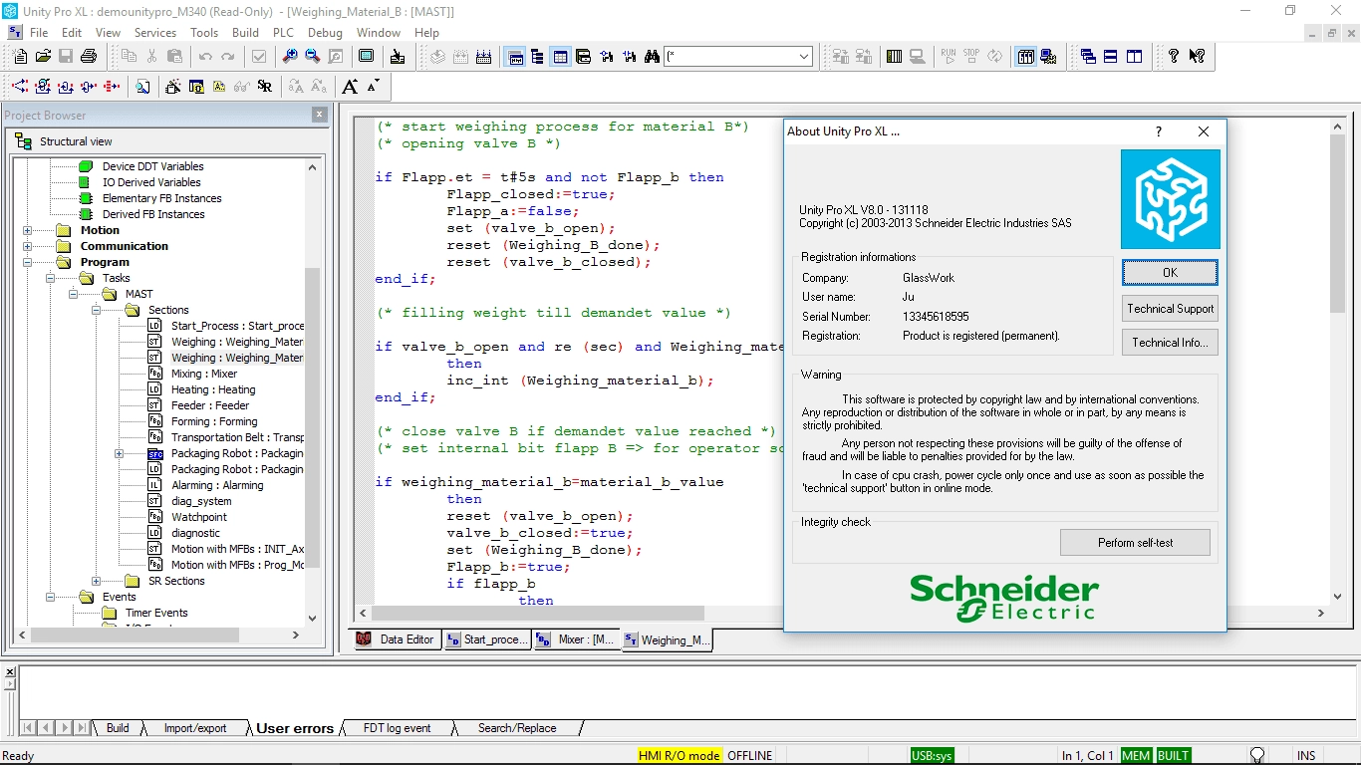Click the lightbulb icon in status bar
This screenshot has height=765, width=1361.
(1257, 756)
